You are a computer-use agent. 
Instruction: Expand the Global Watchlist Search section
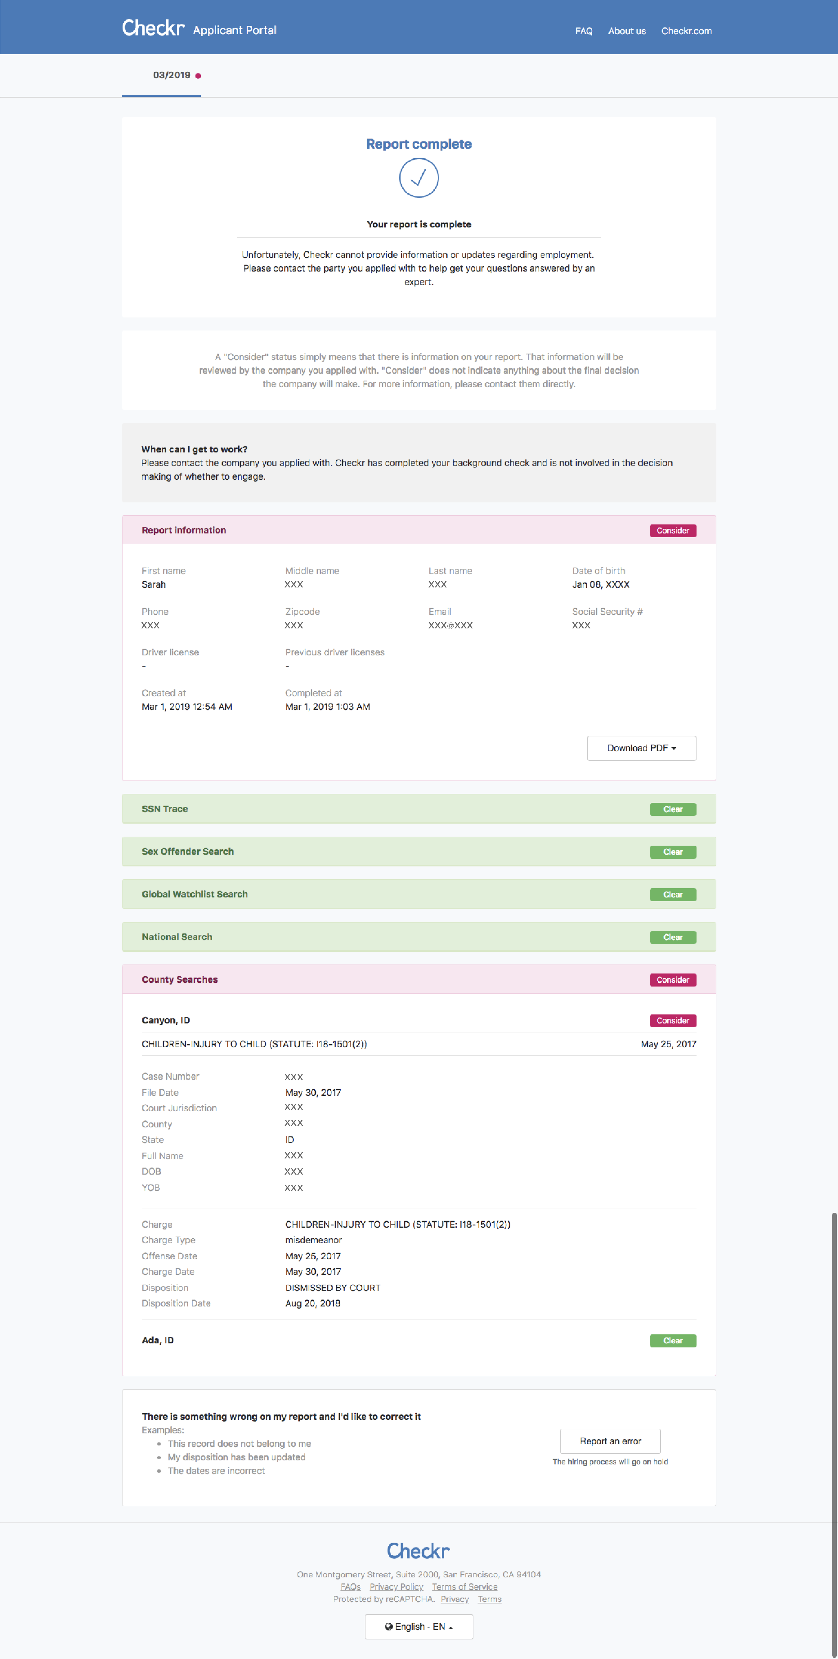[195, 894]
